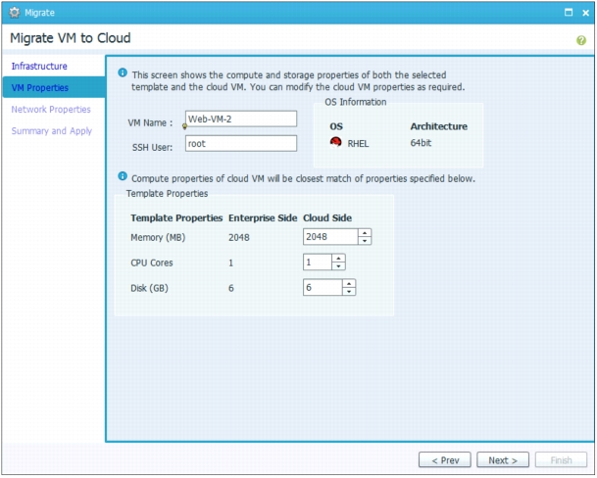597x478 pixels.
Task: Click the Enterprise Side column header
Action: 263,218
